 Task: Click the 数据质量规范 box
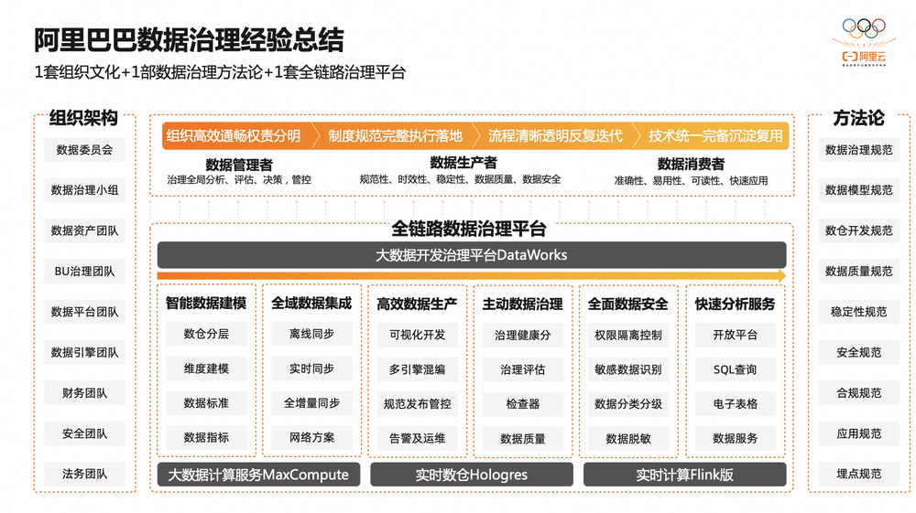coord(859,271)
